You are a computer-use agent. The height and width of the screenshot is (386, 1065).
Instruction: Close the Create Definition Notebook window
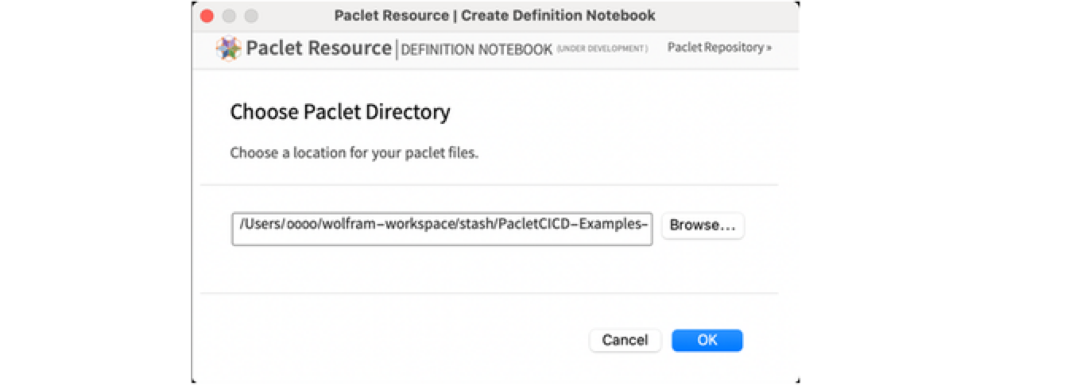(x=207, y=15)
